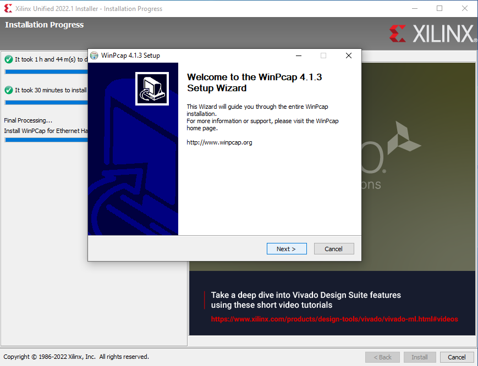Viewport: 478px width, 366px height.
Task: Maximize the Xilinx Unified Installer window
Action: [x=439, y=8]
